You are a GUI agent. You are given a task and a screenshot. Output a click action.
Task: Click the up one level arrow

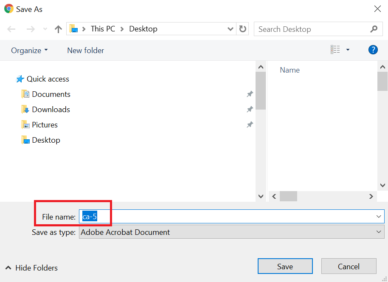(58, 29)
